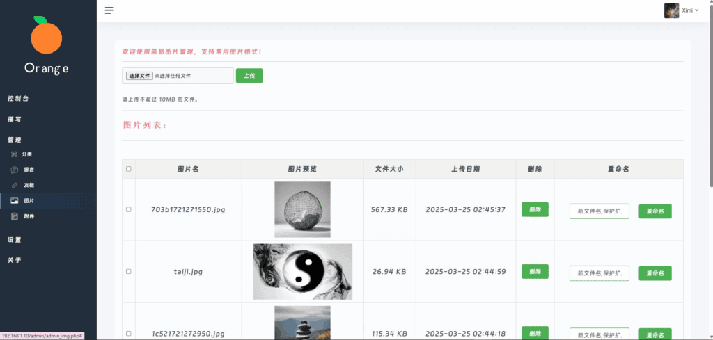Collapse the 管理 management section
Image resolution: width=713 pixels, height=340 pixels.
(14, 140)
